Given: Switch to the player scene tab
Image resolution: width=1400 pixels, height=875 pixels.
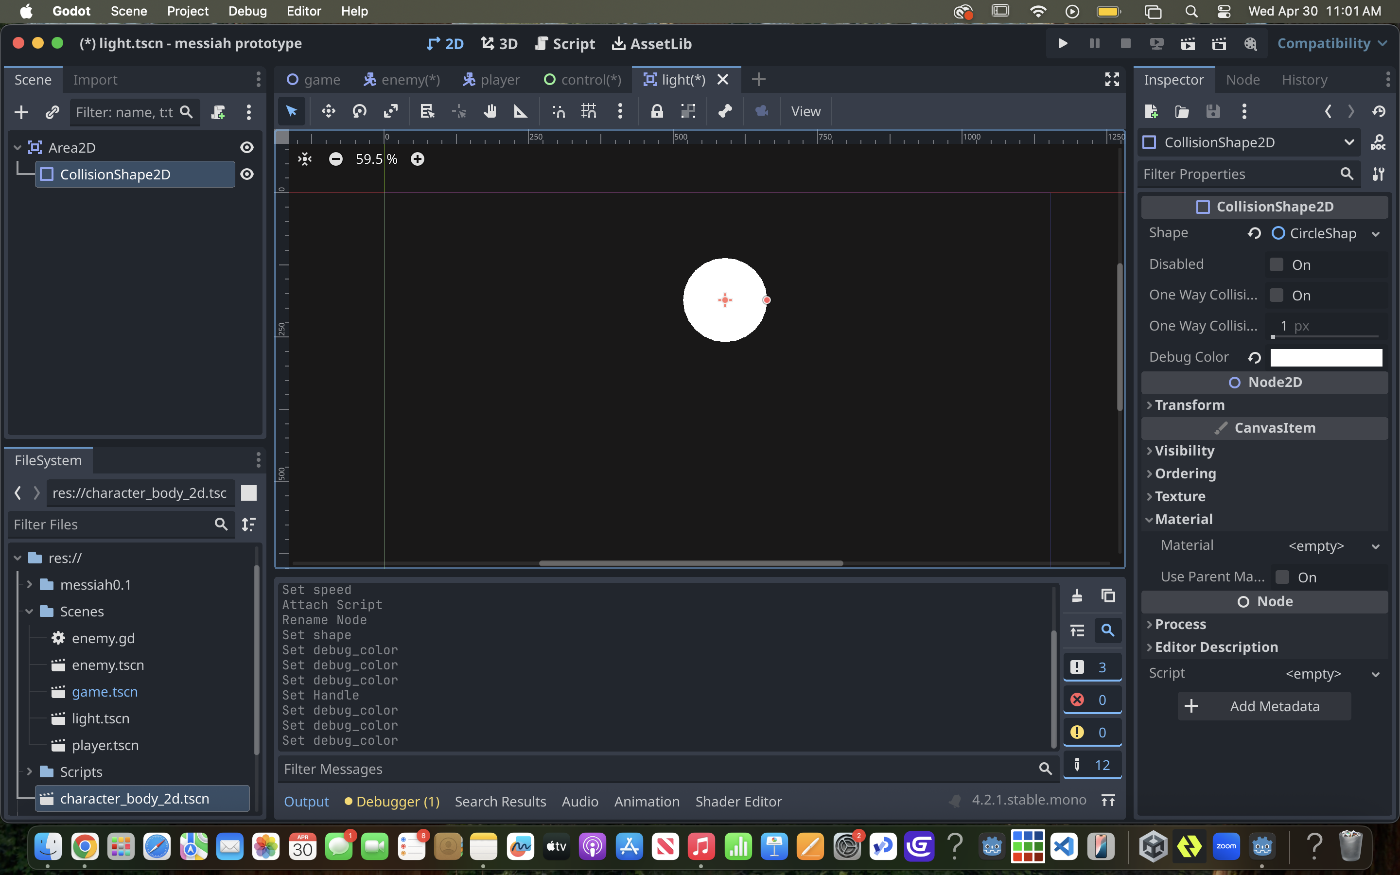Looking at the screenshot, I should [491, 79].
